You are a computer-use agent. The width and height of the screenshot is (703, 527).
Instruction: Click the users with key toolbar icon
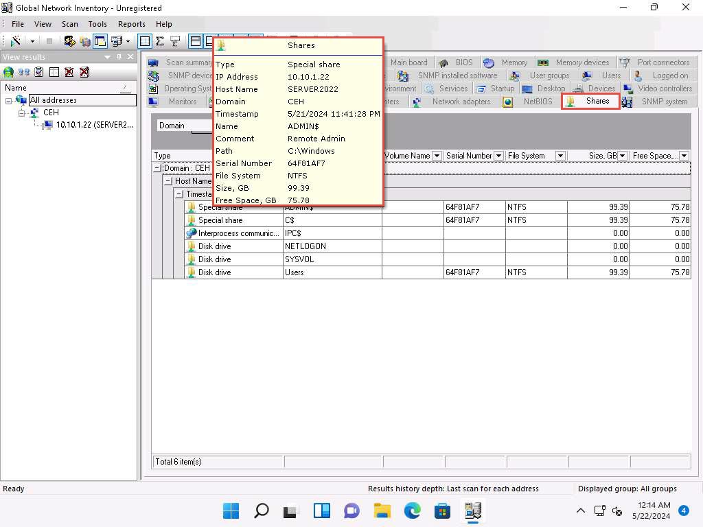(x=69, y=41)
